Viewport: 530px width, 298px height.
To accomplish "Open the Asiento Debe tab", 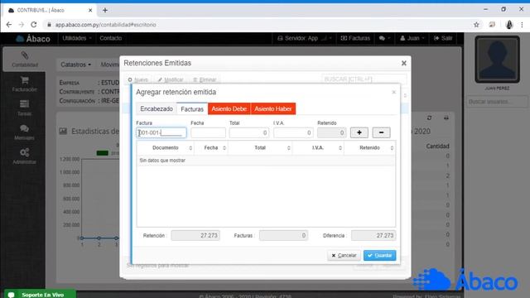I will 229,108.
